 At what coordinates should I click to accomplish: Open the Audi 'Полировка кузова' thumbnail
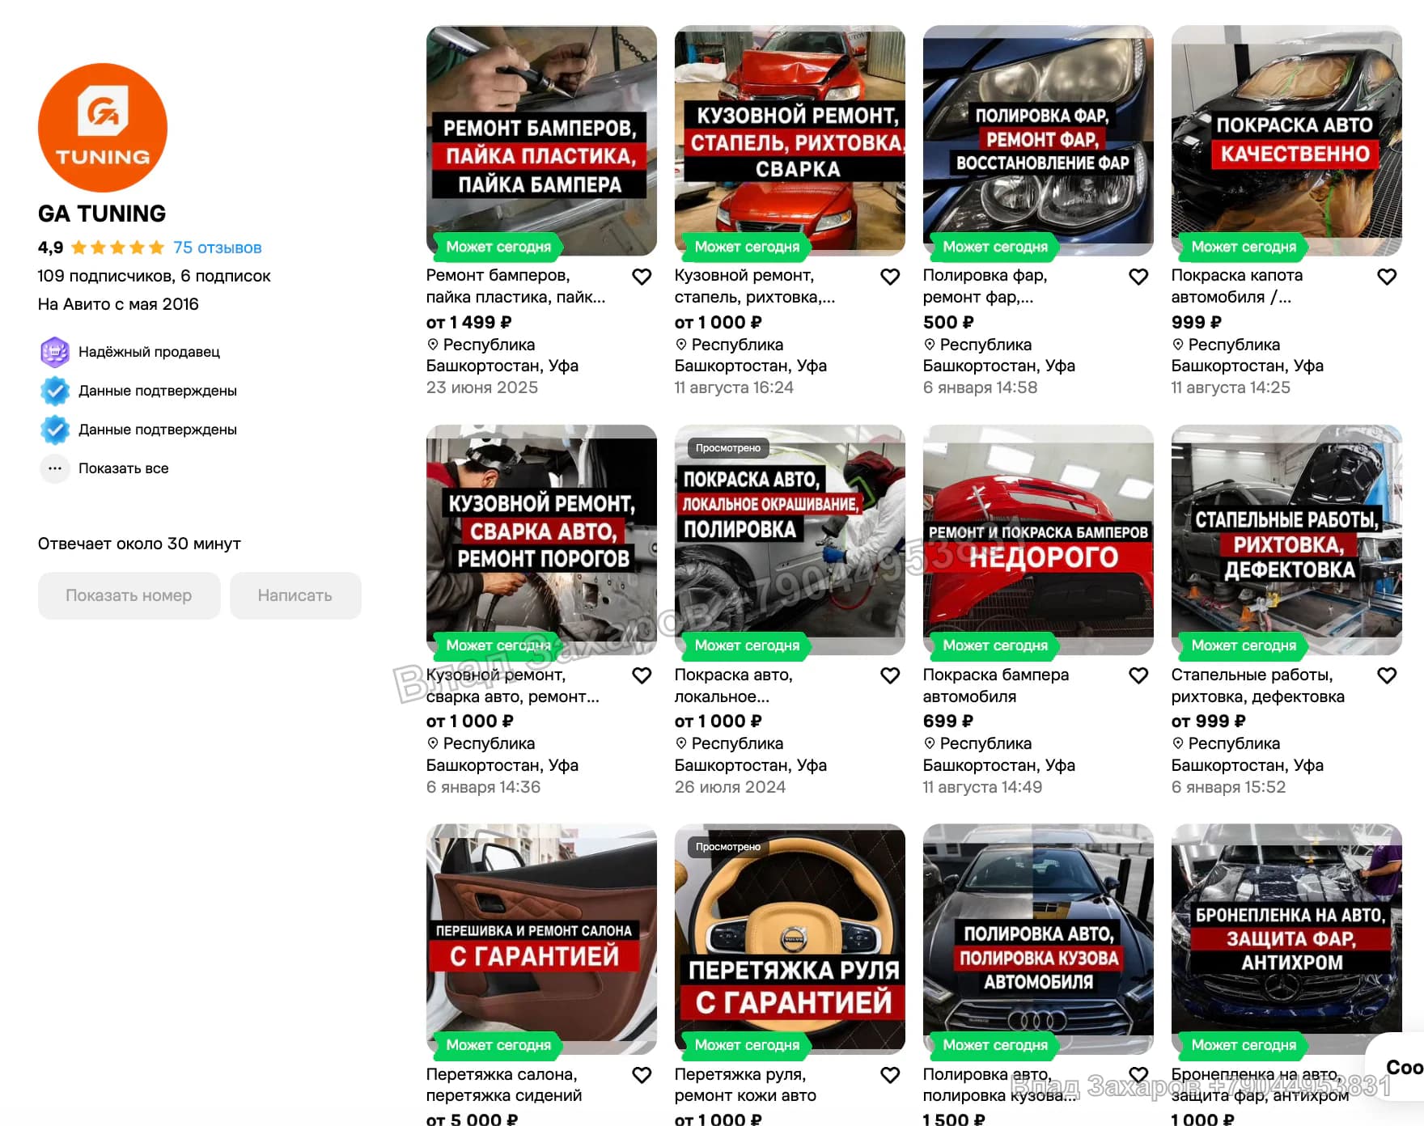click(1038, 939)
